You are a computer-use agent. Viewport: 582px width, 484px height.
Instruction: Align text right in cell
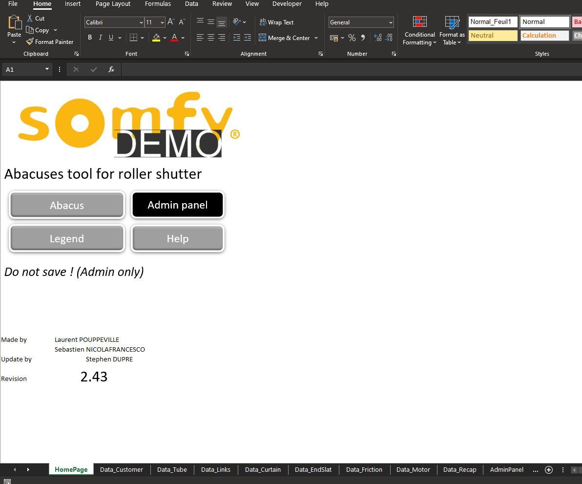point(222,38)
